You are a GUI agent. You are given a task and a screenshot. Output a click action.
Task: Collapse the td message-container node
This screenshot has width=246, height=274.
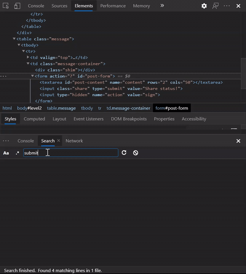point(28,64)
